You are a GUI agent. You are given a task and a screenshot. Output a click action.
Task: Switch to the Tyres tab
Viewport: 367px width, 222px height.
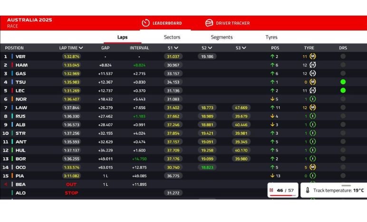(x=271, y=37)
